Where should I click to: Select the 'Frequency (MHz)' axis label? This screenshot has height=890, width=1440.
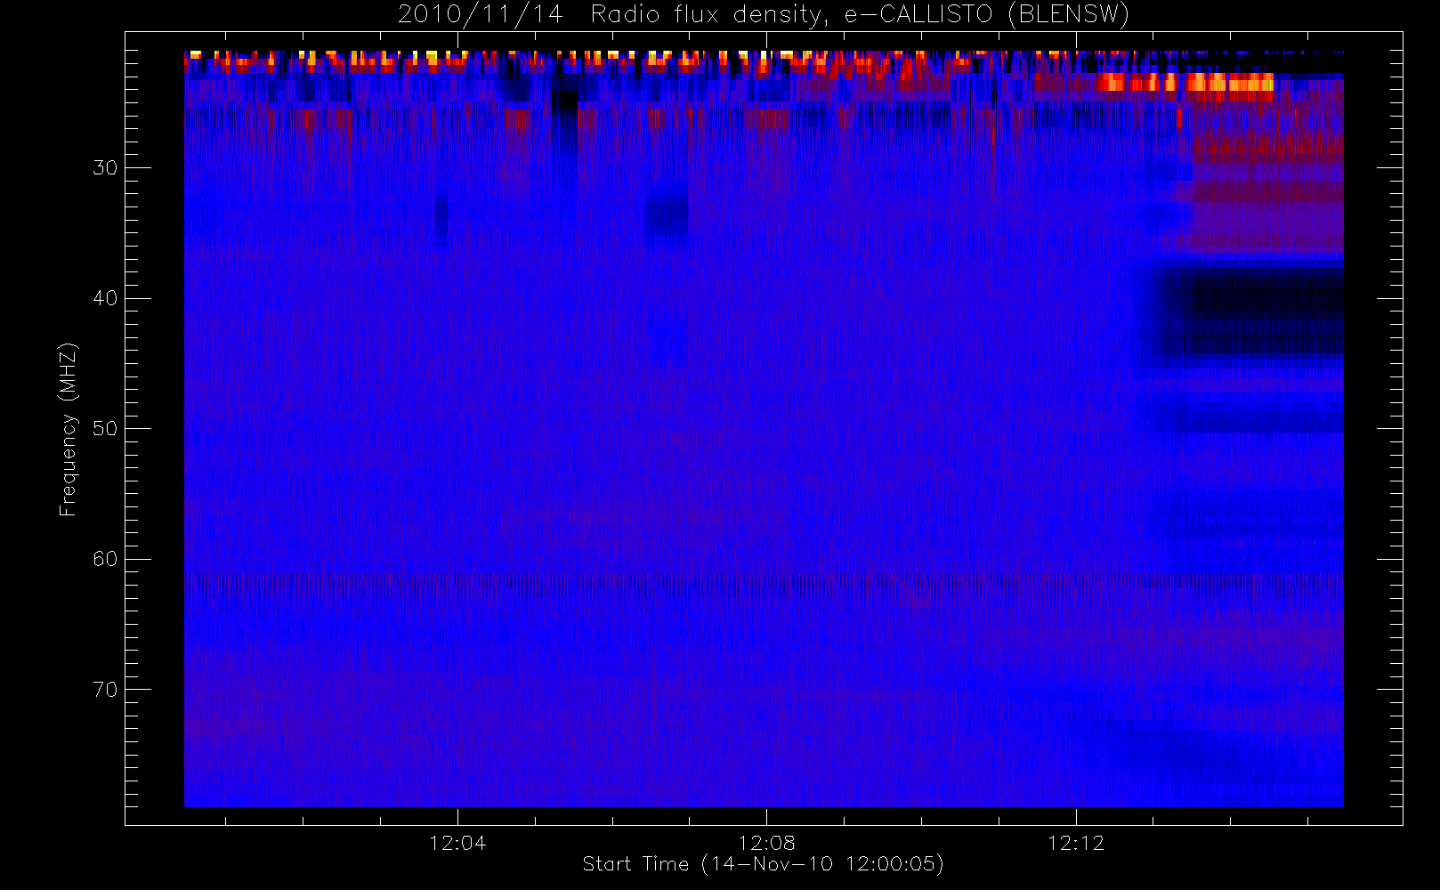[x=69, y=429]
